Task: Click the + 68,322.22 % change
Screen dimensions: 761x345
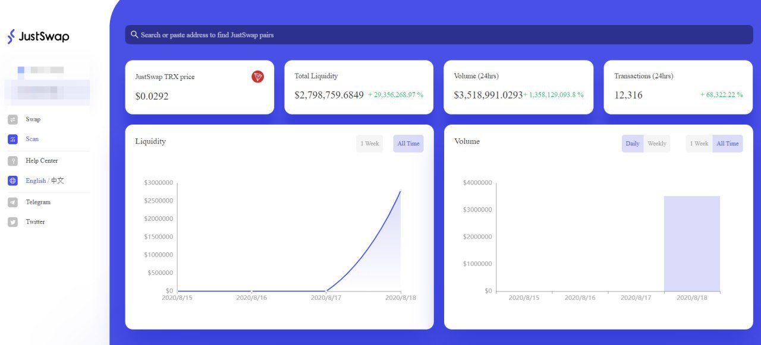Action: pyautogui.click(x=722, y=95)
